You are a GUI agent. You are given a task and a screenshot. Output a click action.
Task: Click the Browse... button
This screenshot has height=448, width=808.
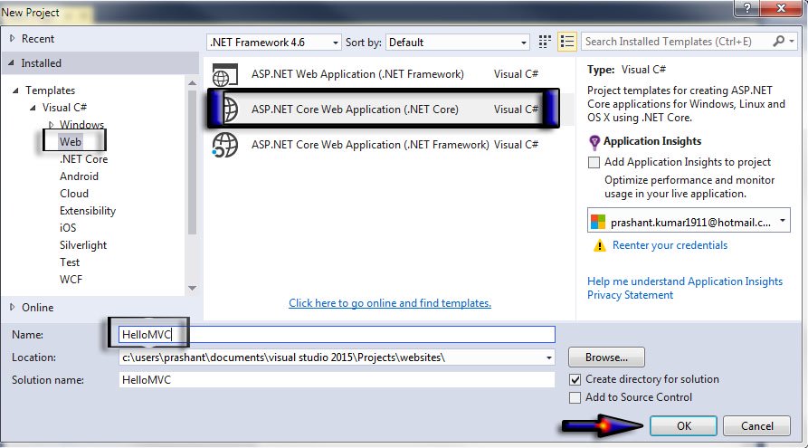[x=606, y=357]
